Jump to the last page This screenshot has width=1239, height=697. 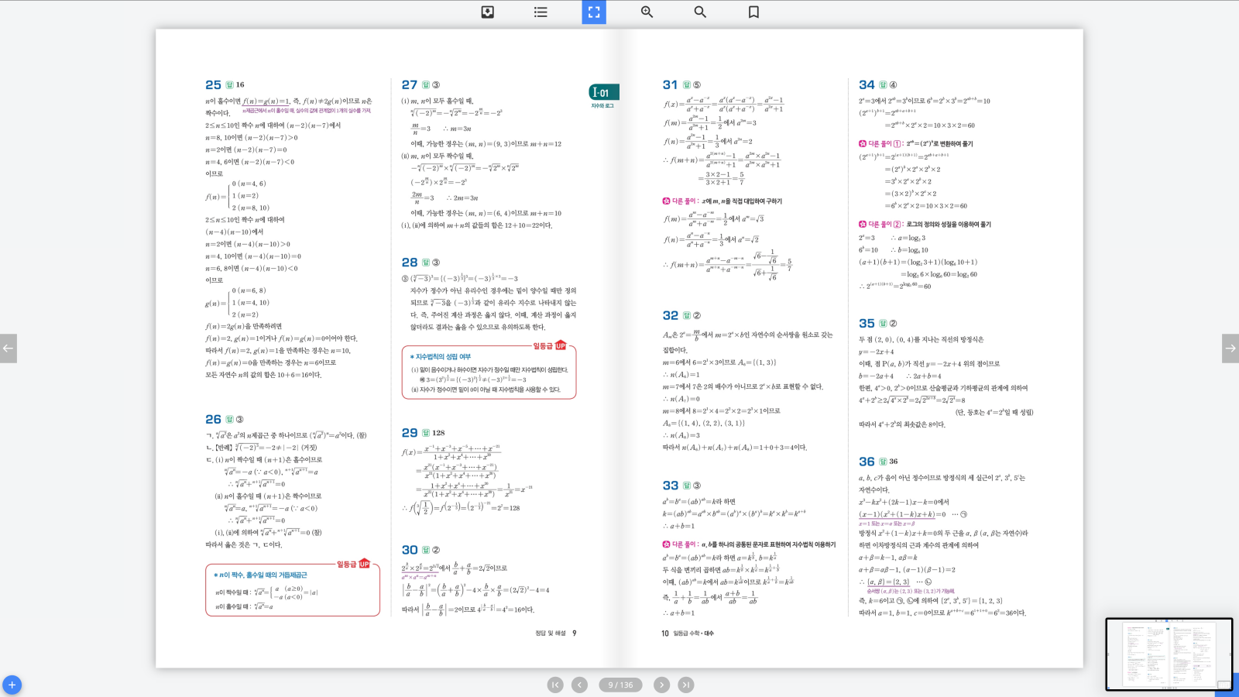tap(686, 685)
